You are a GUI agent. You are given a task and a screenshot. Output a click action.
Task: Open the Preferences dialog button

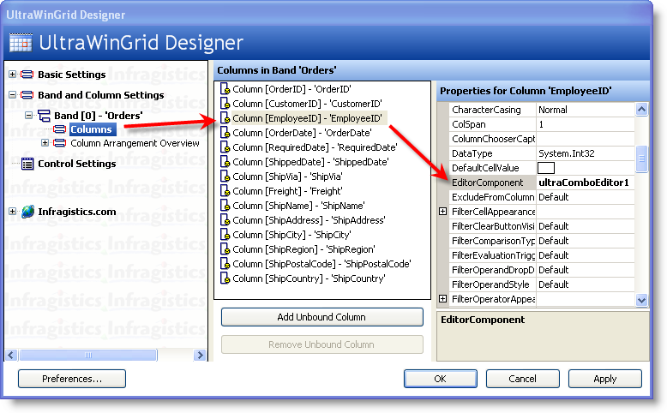tap(72, 379)
